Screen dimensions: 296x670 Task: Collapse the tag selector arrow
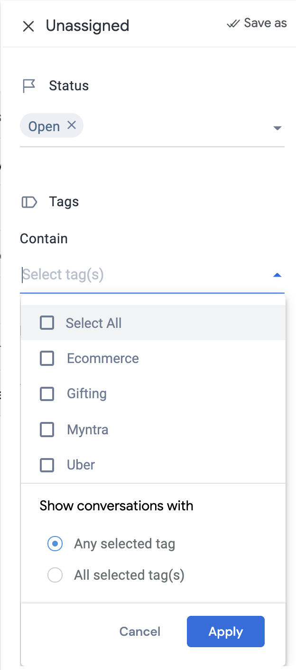pos(278,275)
